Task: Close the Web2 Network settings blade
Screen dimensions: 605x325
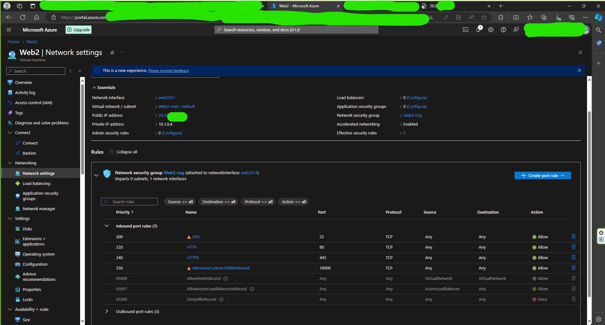Action: coord(580,52)
